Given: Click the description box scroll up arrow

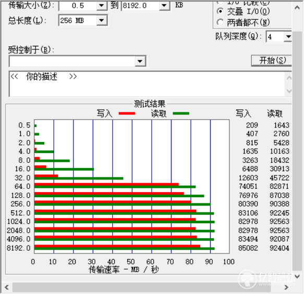Looking at the screenshot, I should (x=289, y=78).
